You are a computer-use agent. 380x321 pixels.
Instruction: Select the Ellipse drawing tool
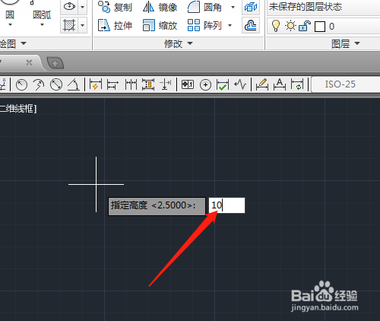69,7
